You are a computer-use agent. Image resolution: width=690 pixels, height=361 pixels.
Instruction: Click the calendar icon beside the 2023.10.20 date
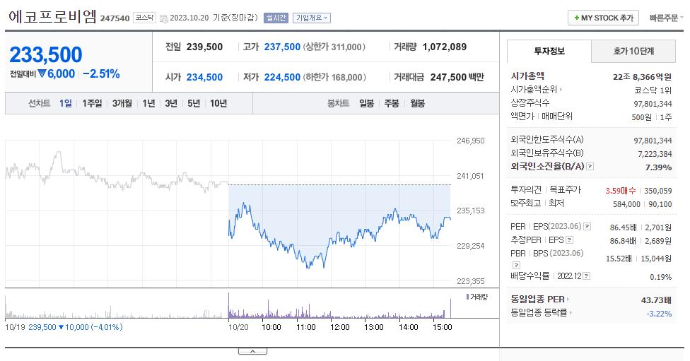tap(163, 18)
